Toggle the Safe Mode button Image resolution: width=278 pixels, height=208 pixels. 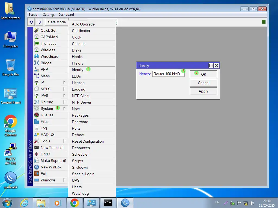(x=57, y=22)
